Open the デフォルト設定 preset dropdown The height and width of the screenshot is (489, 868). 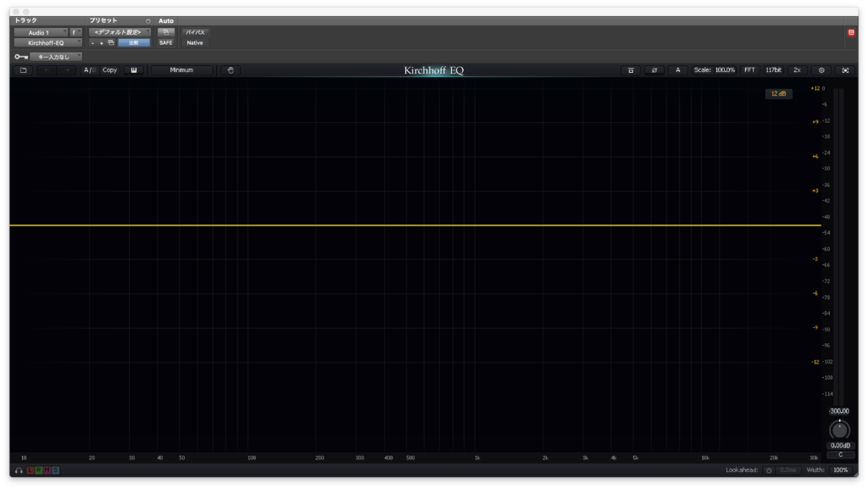pyautogui.click(x=120, y=32)
